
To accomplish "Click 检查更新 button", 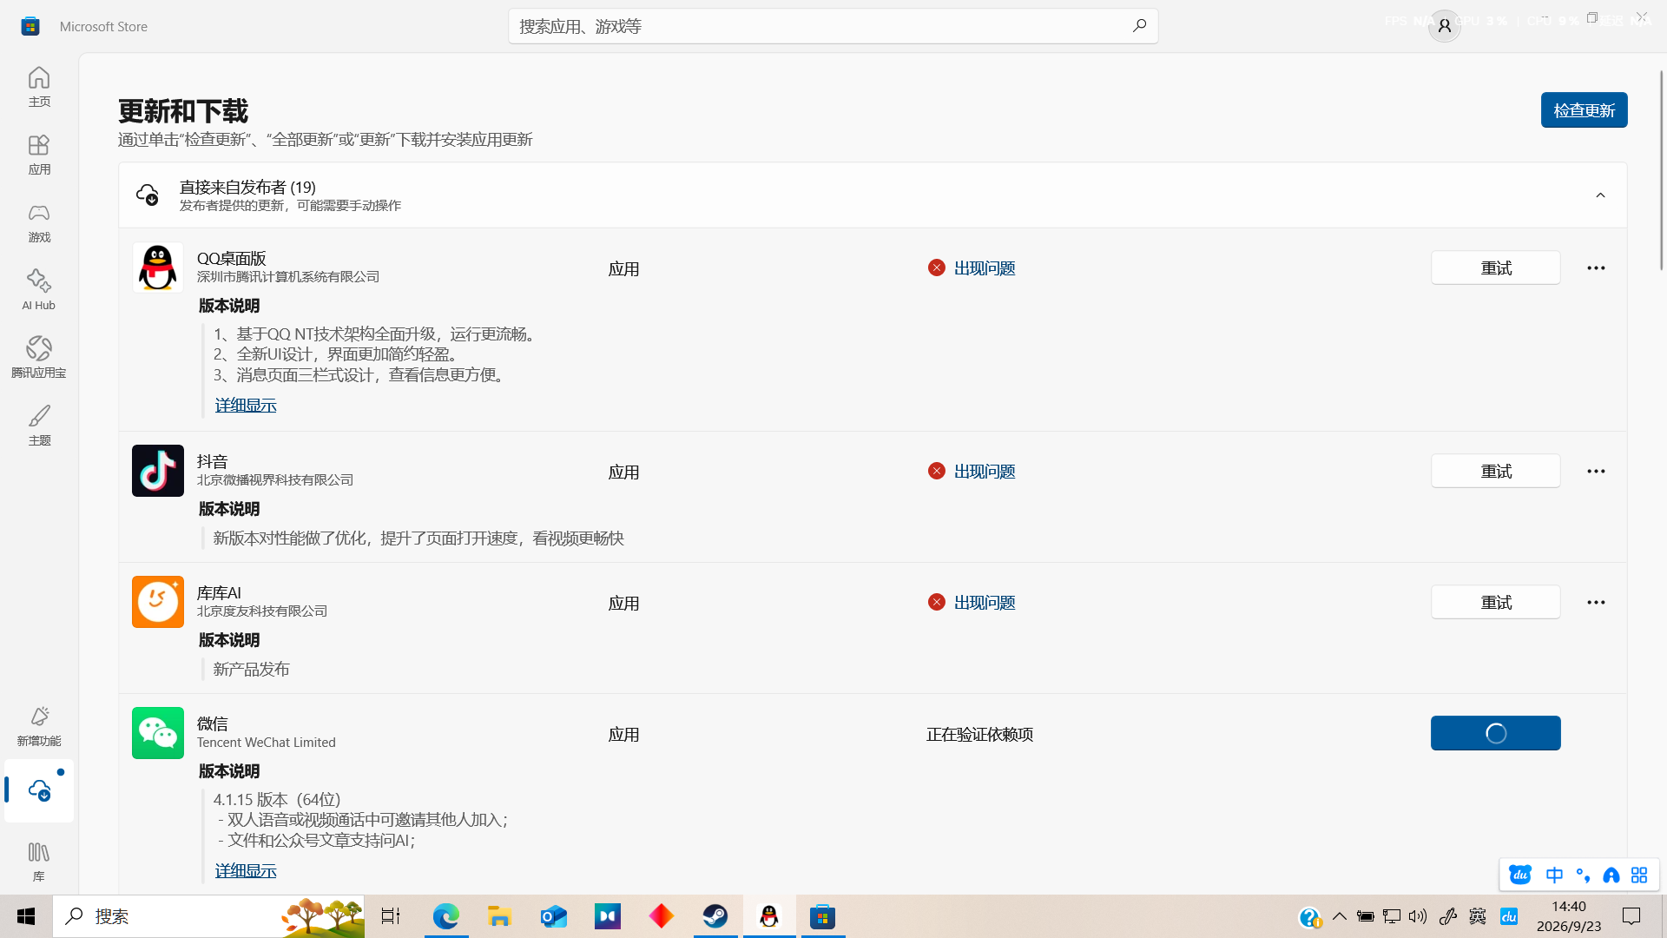I will (1584, 110).
